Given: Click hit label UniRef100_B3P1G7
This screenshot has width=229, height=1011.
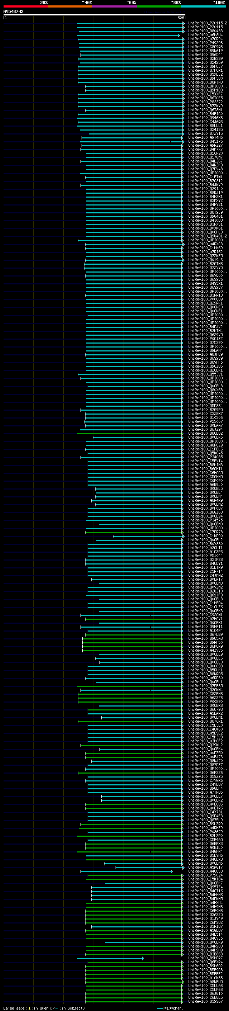Looking at the screenshot, I should [205, 926].
